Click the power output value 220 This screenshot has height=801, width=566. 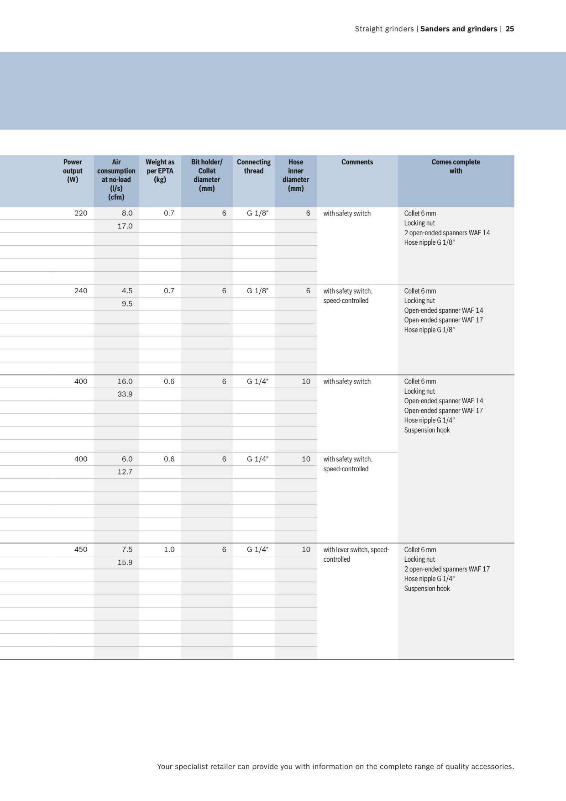click(81, 213)
